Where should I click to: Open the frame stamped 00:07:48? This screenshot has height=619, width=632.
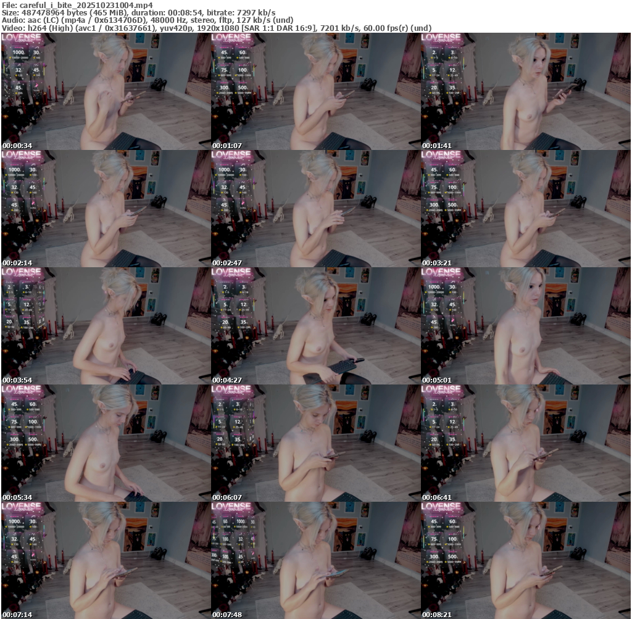[315, 560]
